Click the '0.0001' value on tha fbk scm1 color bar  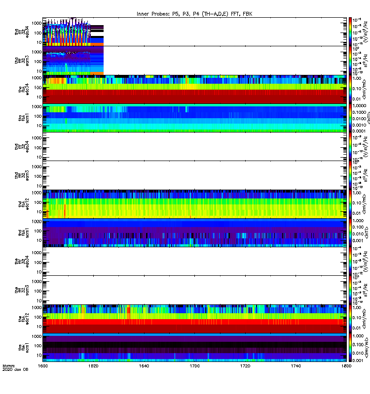tap(359, 131)
